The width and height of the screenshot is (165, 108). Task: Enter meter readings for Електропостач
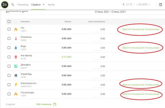(x=141, y=85)
